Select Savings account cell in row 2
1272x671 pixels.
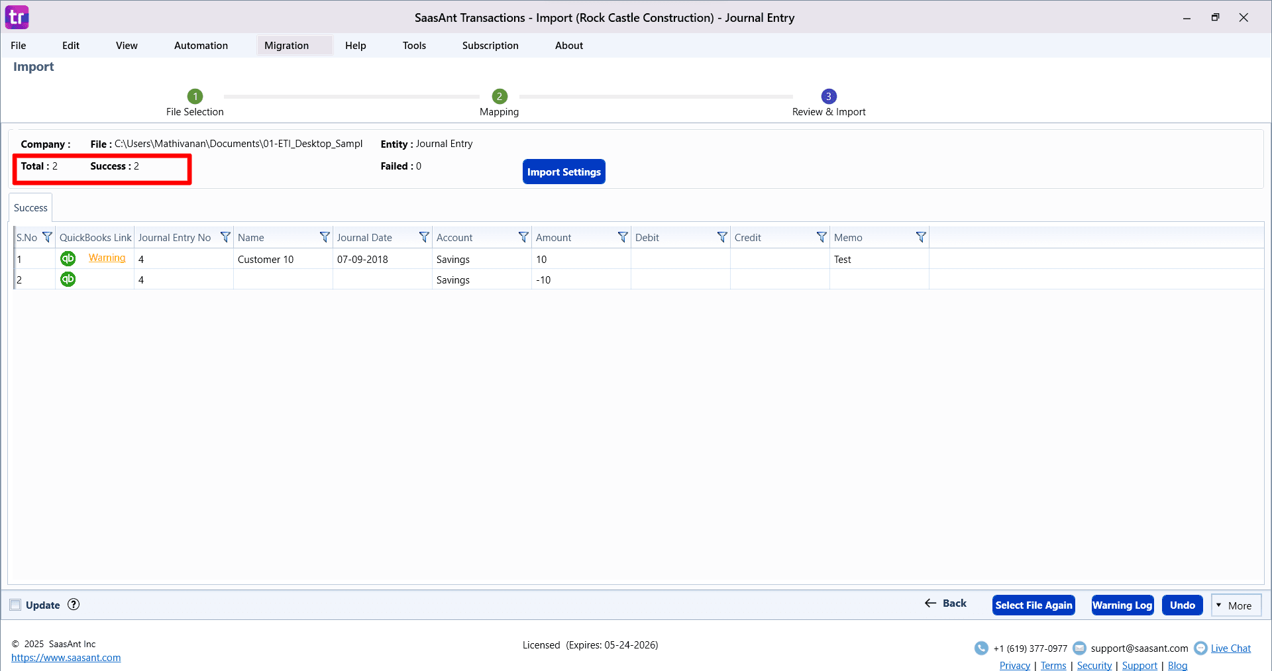tap(482, 280)
